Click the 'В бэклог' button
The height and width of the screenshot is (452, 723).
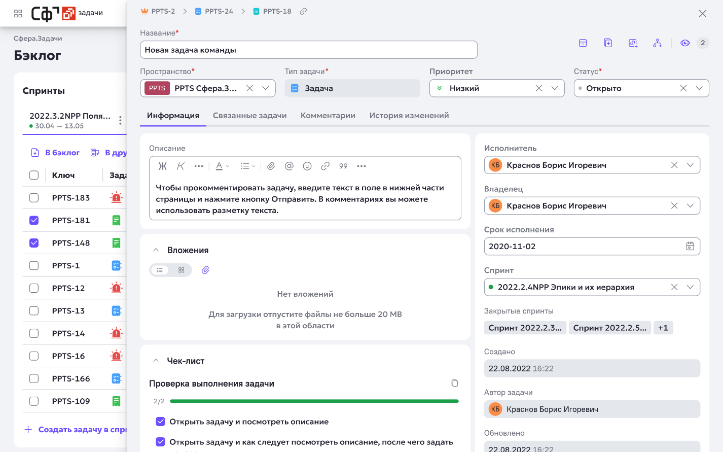coord(56,153)
